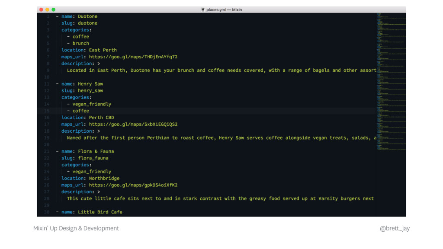
Task: Click the green zoom window button
Action: (53, 10)
